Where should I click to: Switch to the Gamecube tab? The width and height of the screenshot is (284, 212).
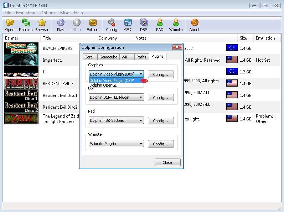(108, 57)
